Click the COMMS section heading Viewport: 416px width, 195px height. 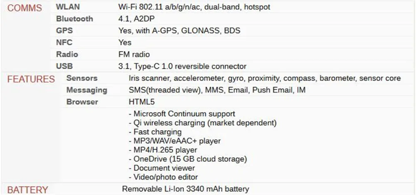[25, 8]
